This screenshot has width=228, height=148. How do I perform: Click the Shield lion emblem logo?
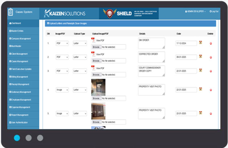pyautogui.click(x=109, y=13)
